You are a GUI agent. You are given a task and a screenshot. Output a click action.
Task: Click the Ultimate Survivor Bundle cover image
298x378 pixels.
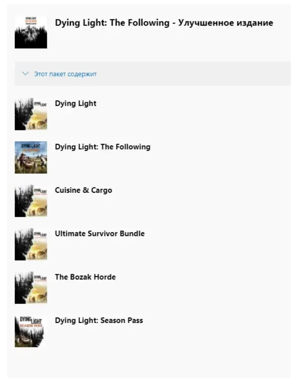[x=31, y=244]
